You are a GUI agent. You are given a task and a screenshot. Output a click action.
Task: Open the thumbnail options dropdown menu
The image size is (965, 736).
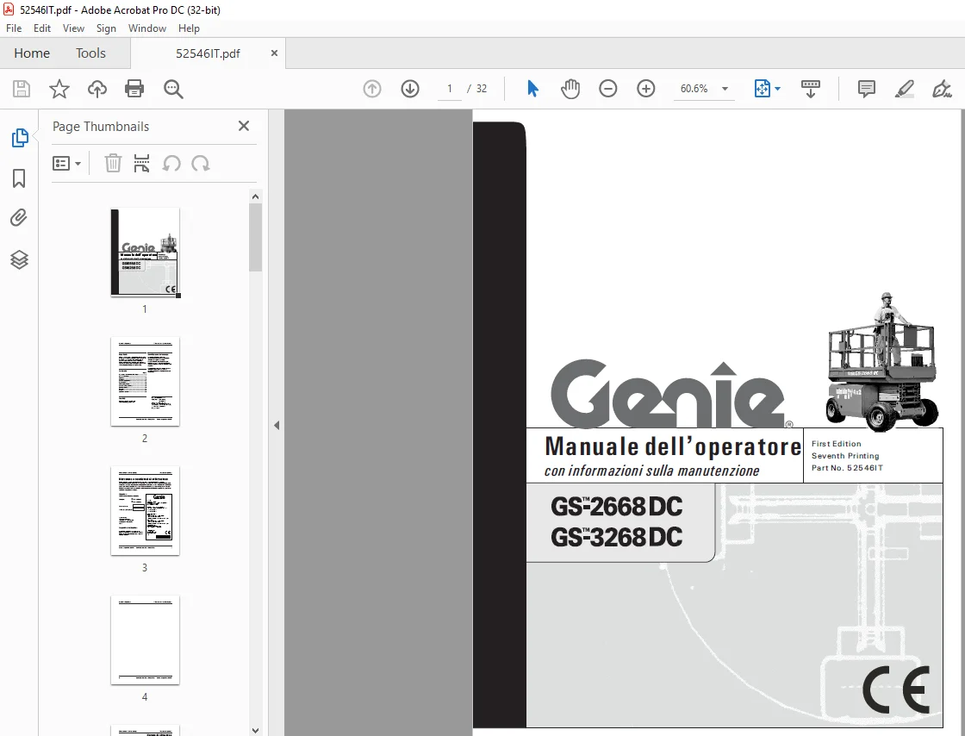point(66,163)
